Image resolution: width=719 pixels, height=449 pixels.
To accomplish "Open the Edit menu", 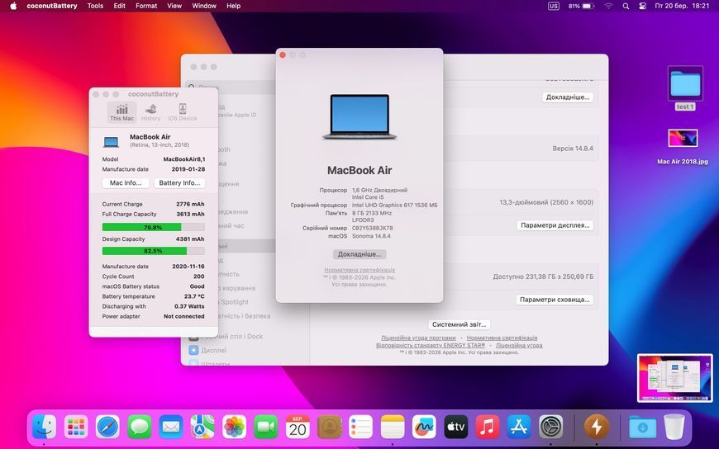I will tap(120, 6).
